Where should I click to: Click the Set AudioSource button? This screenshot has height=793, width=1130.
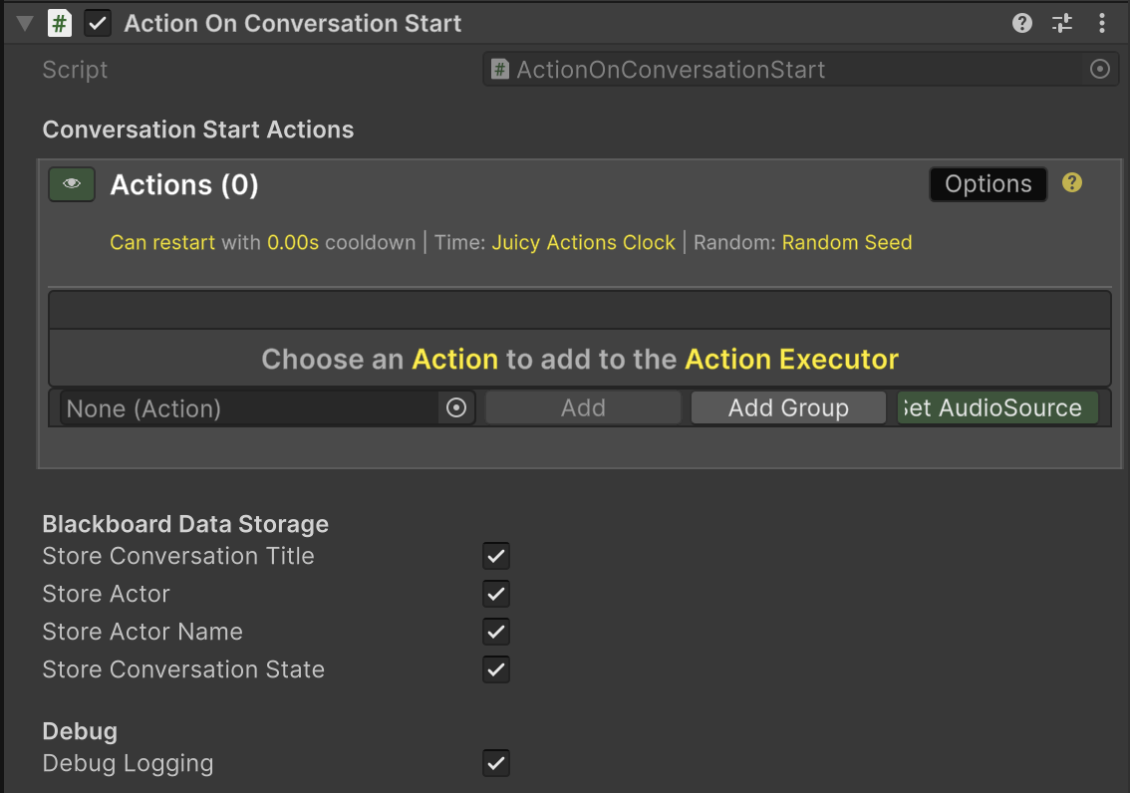[996, 408]
